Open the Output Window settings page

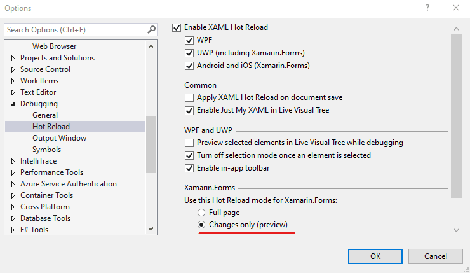tap(59, 138)
